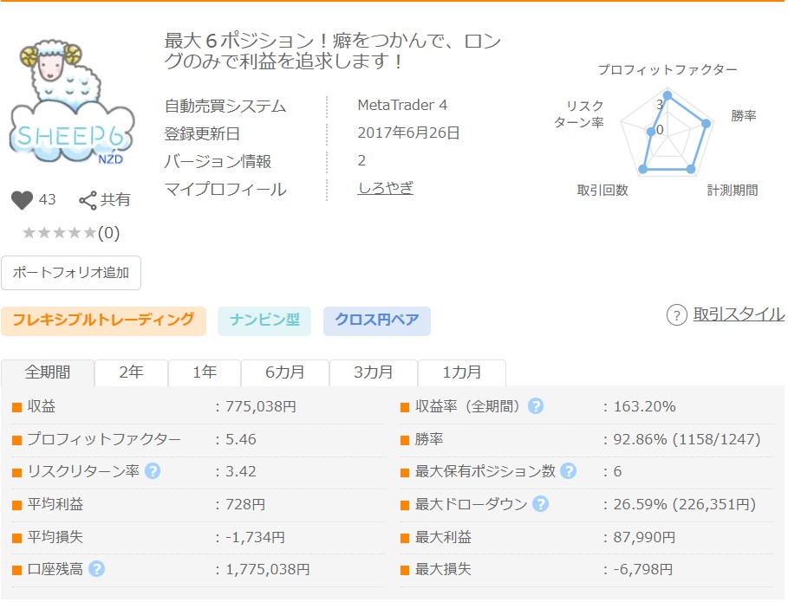This screenshot has height=602, width=788.
Task: Switch to the 2年 tab
Action: tap(131, 372)
